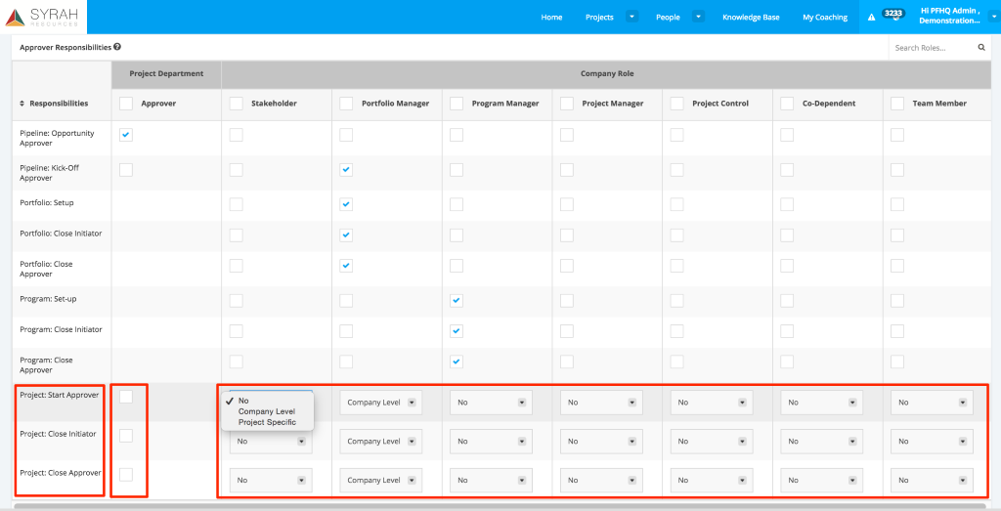Toggle the Portfolio Manager header checkbox
The width and height of the screenshot is (1001, 511).
click(x=346, y=104)
